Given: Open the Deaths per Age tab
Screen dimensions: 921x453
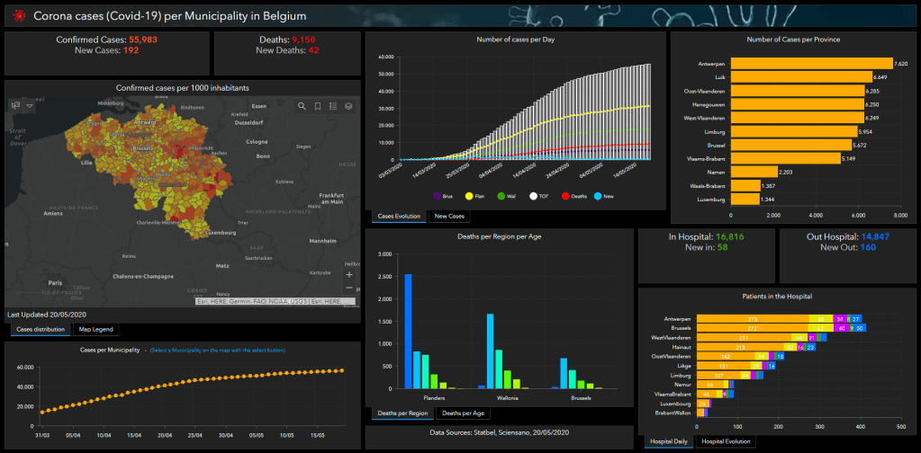Looking at the screenshot, I should pyautogui.click(x=464, y=413).
